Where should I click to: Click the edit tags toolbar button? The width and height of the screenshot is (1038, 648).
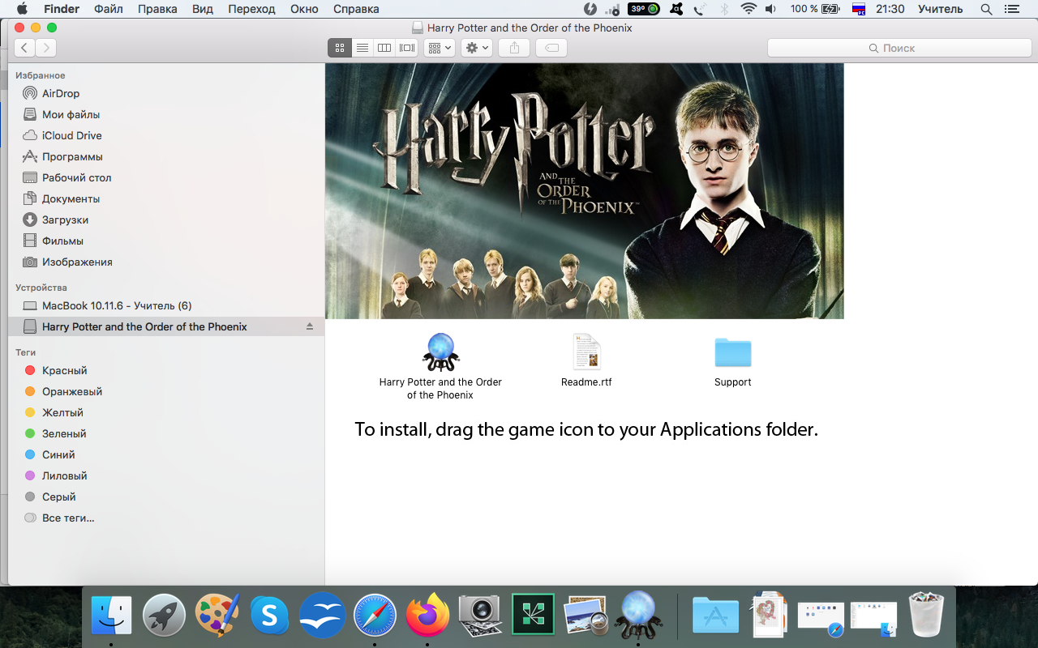tap(551, 48)
